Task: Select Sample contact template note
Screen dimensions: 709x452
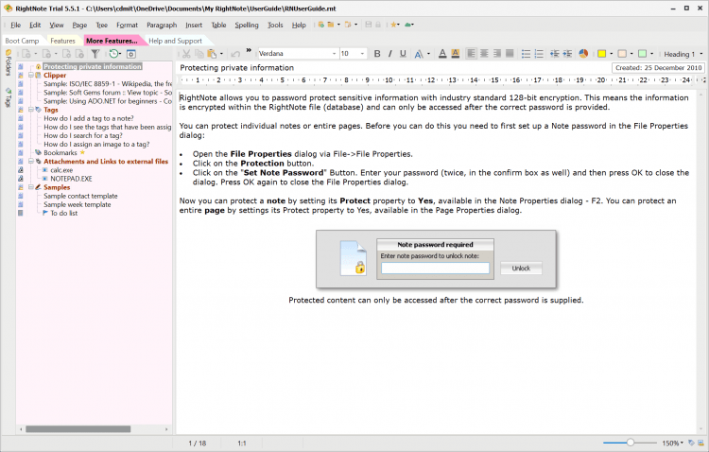Action: click(80, 196)
